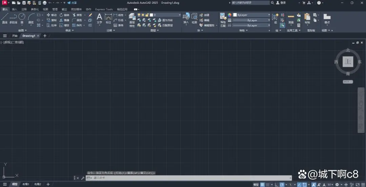
Task: Toggle ortho mode in status bar
Action: coord(276,184)
